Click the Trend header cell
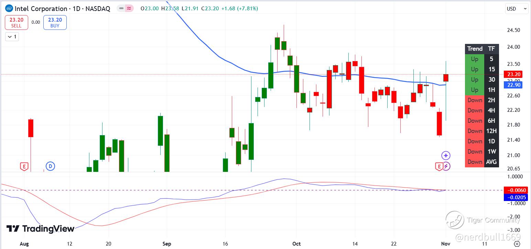This screenshot has height=249, width=531. 475,49
